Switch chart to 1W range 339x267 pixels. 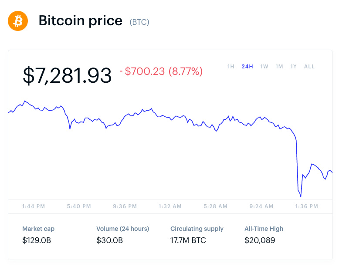[264, 67]
